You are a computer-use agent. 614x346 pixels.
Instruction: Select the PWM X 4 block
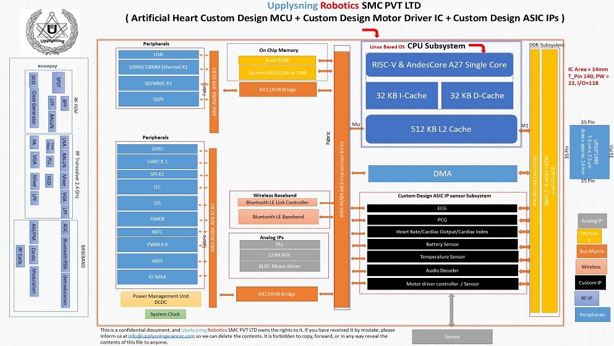coord(158,244)
